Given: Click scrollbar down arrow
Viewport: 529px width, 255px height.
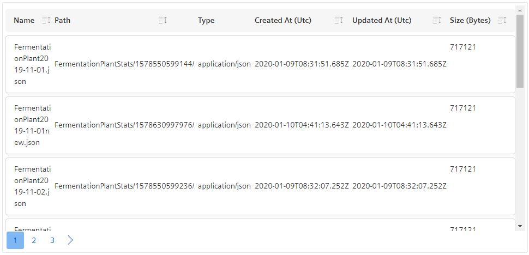Looking at the screenshot, I should 520,226.
